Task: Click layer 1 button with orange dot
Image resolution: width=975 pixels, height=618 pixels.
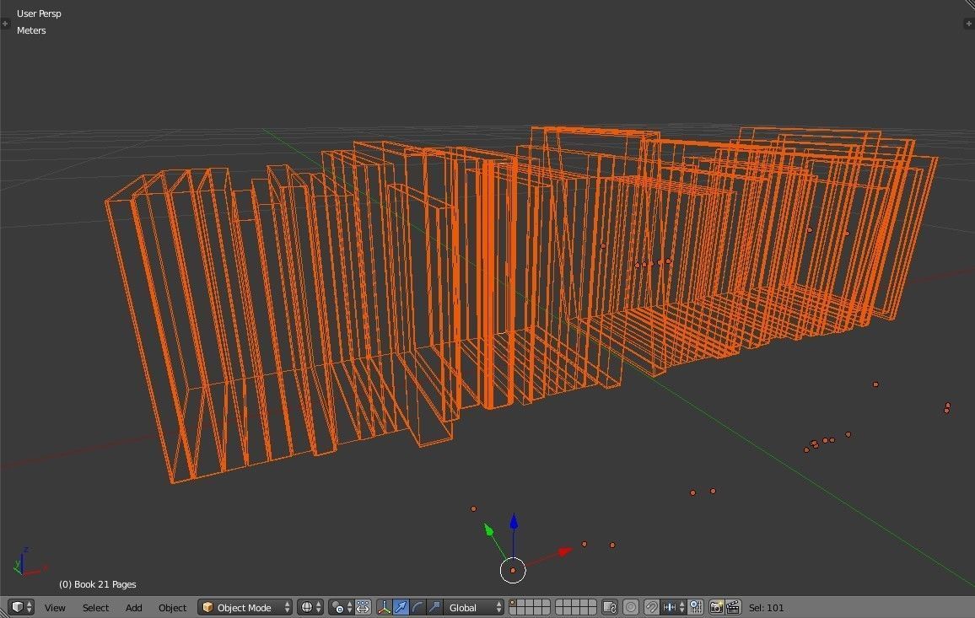Action: tap(513, 604)
